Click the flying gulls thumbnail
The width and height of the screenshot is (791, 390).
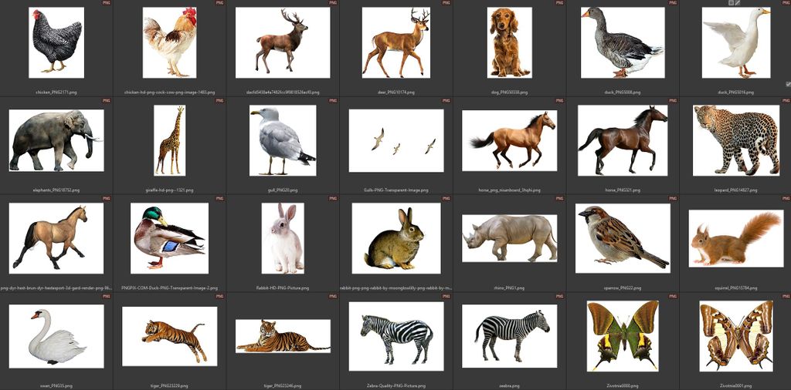tap(395, 140)
